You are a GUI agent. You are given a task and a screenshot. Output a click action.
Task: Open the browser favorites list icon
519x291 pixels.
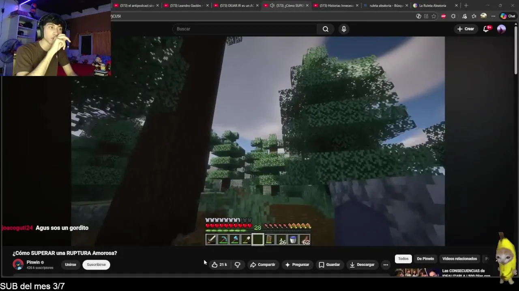pos(474,16)
